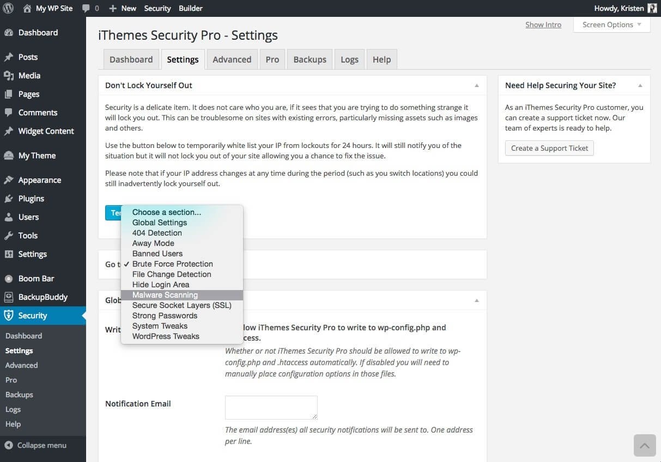Click the Show Intro link
This screenshot has width=661, height=462.
point(543,24)
